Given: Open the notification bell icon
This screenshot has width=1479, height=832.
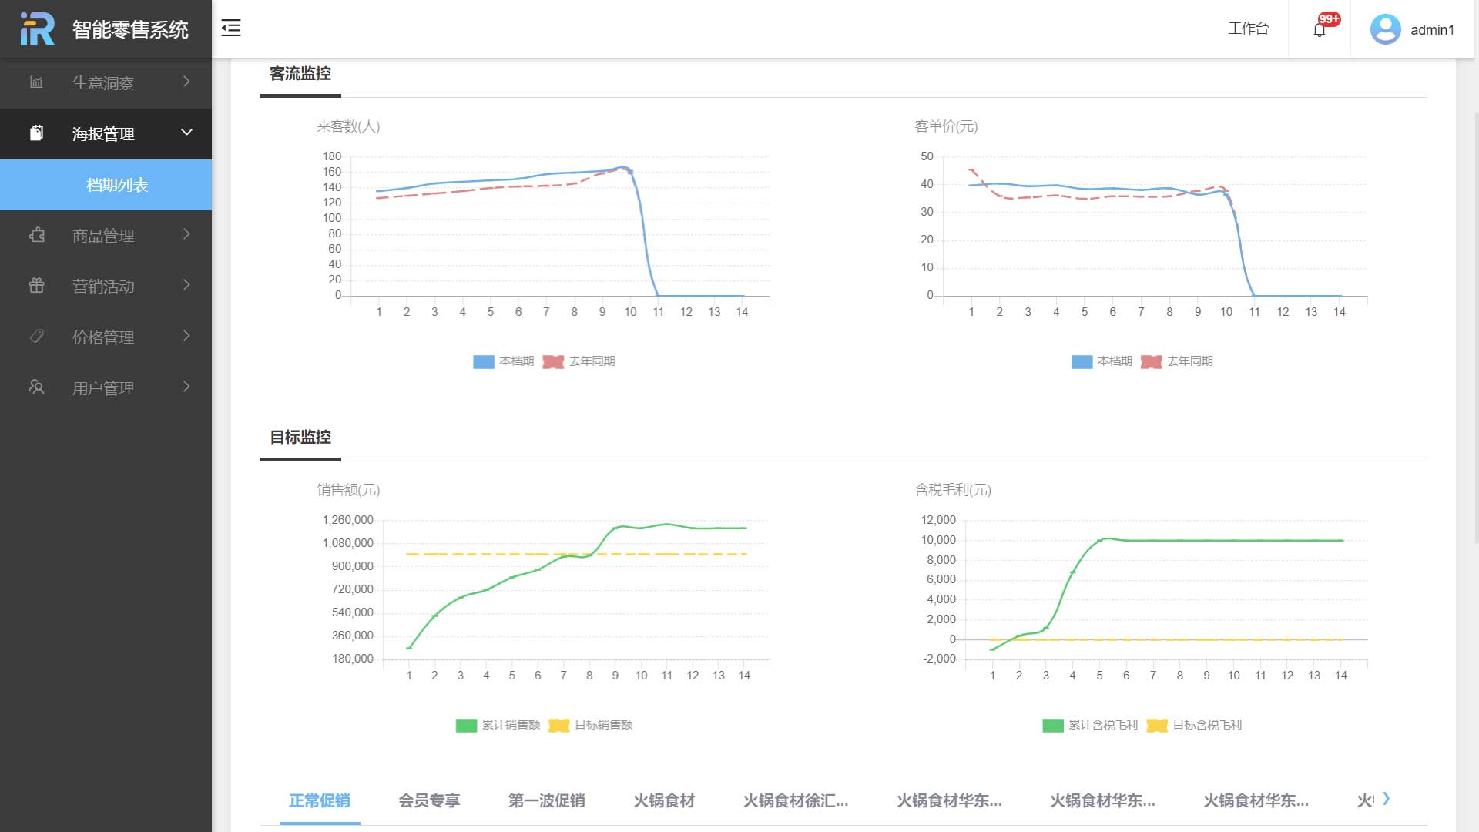Looking at the screenshot, I should [x=1320, y=30].
